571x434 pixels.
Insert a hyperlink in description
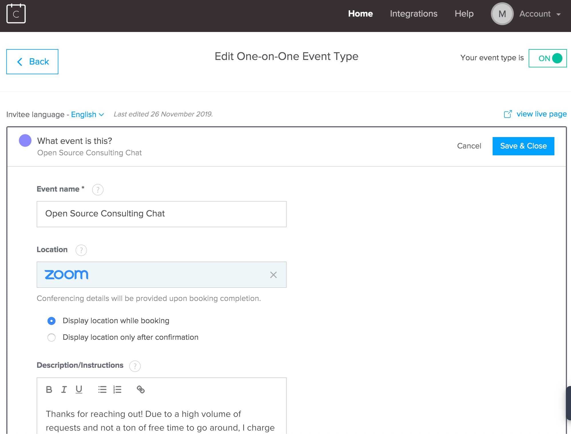(x=140, y=389)
